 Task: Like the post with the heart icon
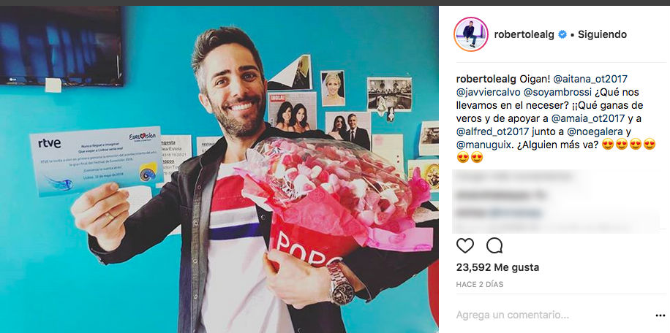tap(465, 245)
